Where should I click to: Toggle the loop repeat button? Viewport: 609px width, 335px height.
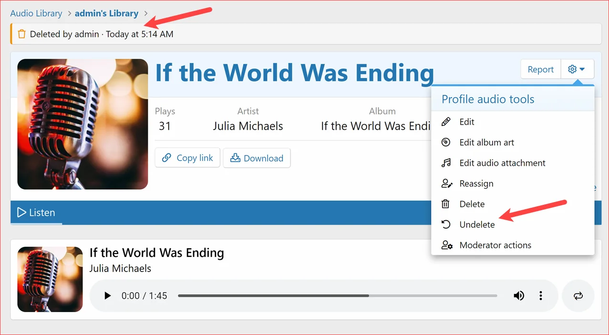pos(578,296)
